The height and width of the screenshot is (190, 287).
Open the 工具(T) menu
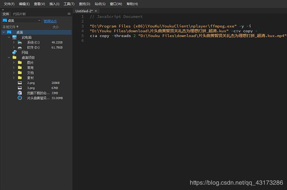point(69,4)
